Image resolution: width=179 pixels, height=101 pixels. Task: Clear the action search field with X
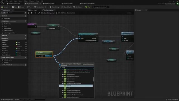(x=60, y=68)
